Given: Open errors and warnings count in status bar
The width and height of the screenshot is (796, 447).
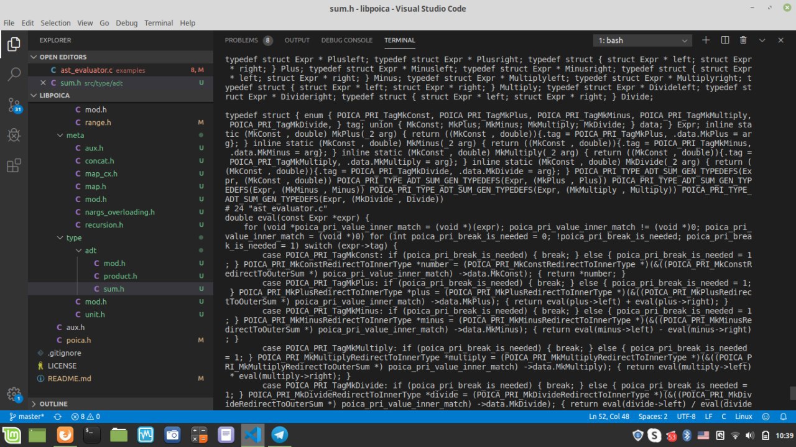Looking at the screenshot, I should coord(86,417).
